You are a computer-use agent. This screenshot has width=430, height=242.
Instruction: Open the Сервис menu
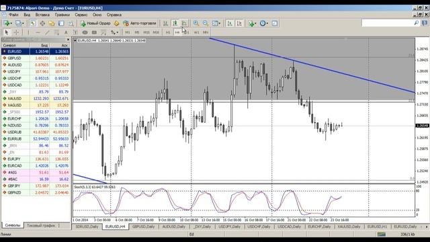81,15
